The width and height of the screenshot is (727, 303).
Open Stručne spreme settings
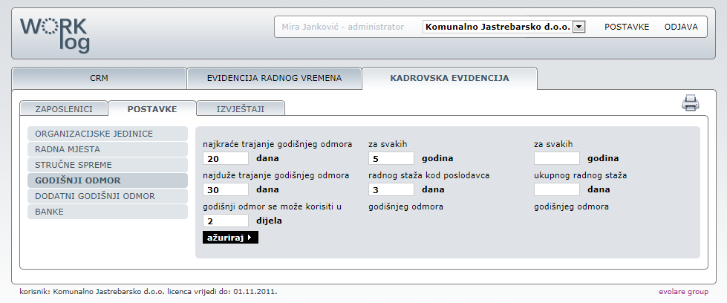[x=107, y=165]
